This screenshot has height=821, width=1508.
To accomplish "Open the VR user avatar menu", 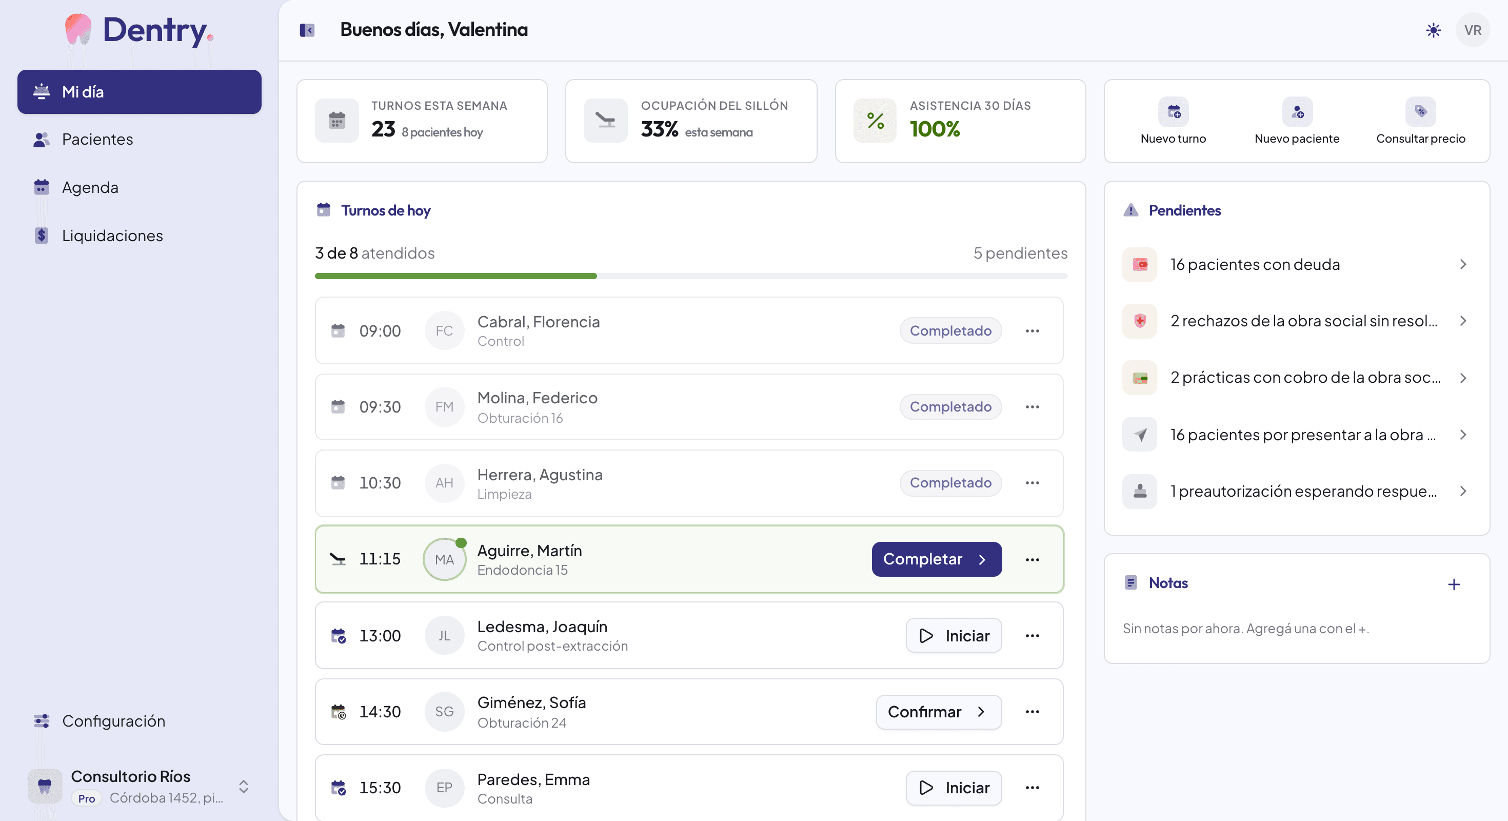I will click(x=1472, y=30).
